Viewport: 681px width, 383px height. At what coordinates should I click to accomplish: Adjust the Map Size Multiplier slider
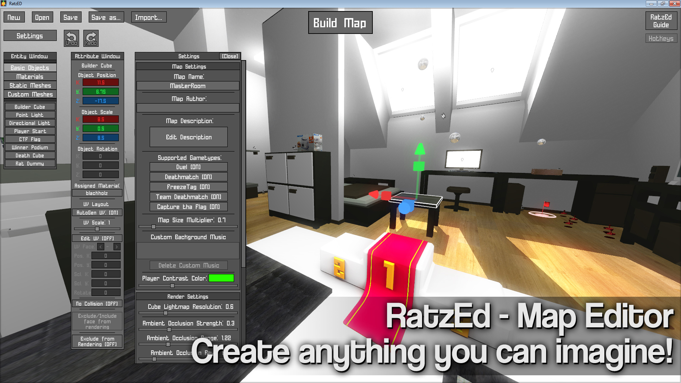pos(152,227)
